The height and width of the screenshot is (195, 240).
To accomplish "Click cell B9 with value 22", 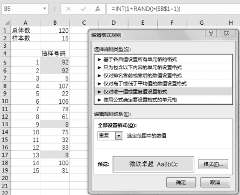I will (x=55, y=93).
